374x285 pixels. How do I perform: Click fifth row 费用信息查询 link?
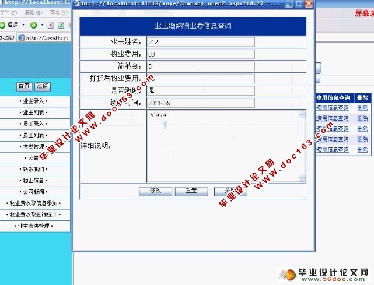[332, 150]
